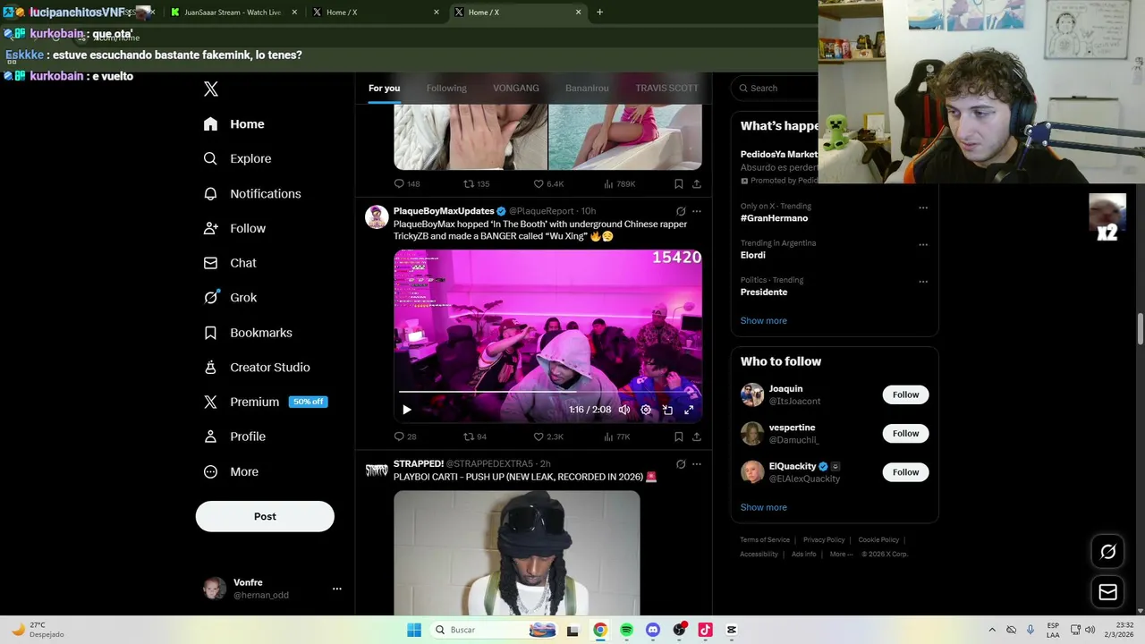Viewport: 1145px width, 644px height.
Task: Open PlaqueBoyMaxUpdates profile avatar
Action: click(377, 217)
